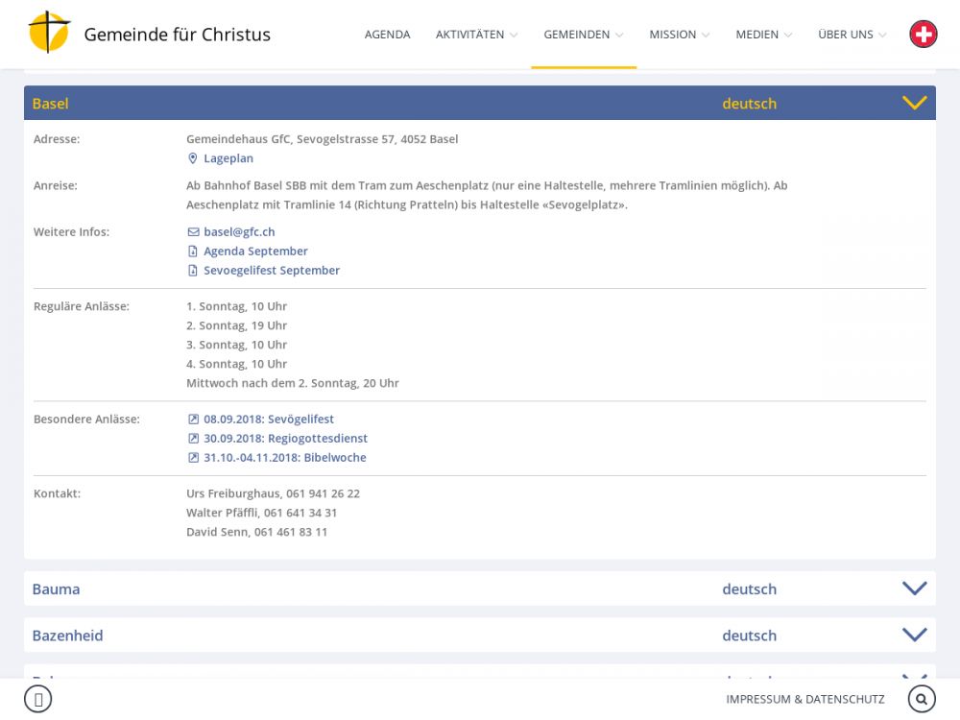Click the download icon for Agenda September
Viewport: 960px width, 720px height.
(193, 252)
